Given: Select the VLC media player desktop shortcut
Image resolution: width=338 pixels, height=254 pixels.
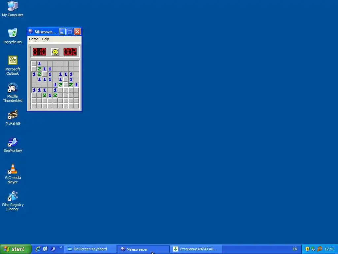Looking at the screenshot, I should (13, 174).
